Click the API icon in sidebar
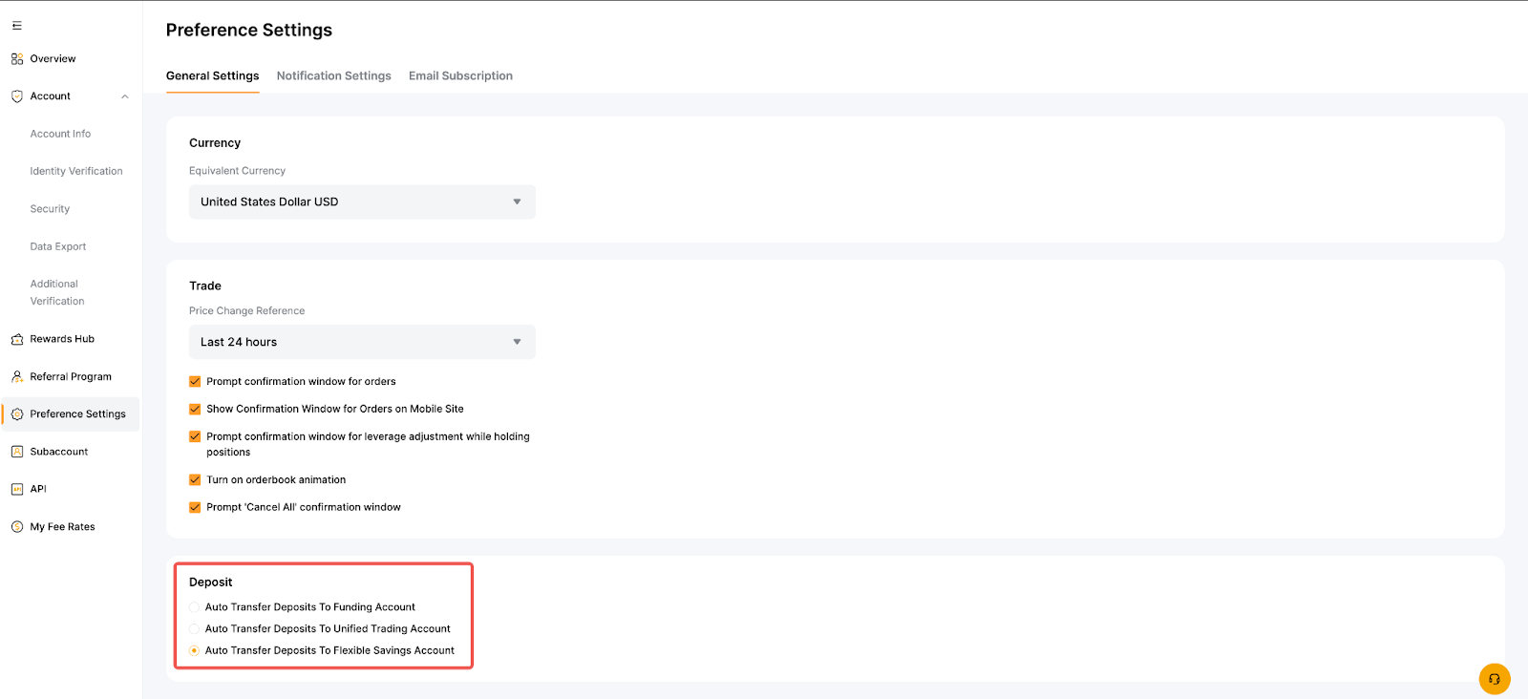 click(x=17, y=489)
